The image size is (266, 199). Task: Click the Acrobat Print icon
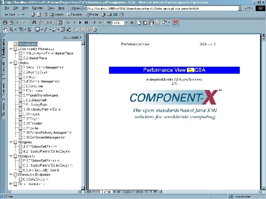(x=11, y=22)
